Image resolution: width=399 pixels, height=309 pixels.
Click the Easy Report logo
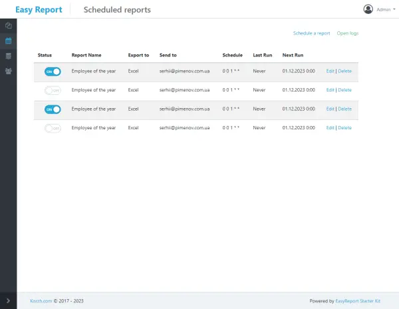click(x=39, y=10)
